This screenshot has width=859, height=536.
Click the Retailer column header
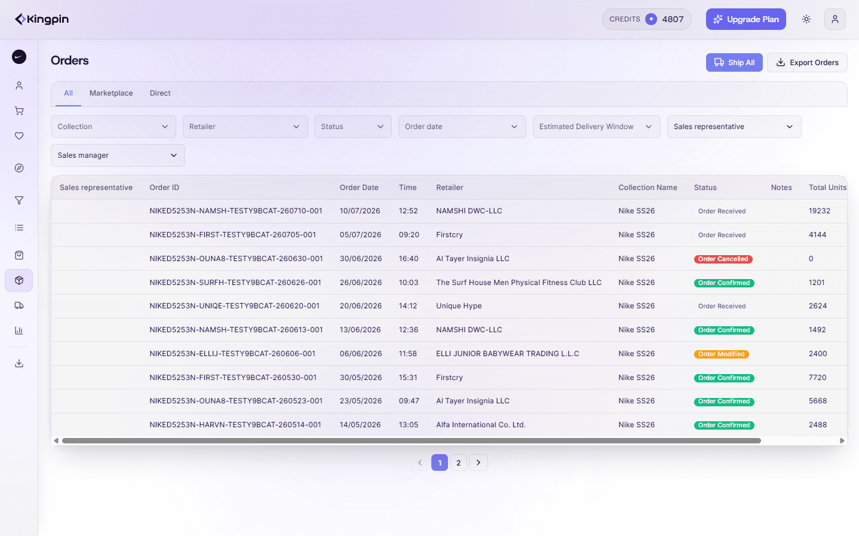coord(450,188)
